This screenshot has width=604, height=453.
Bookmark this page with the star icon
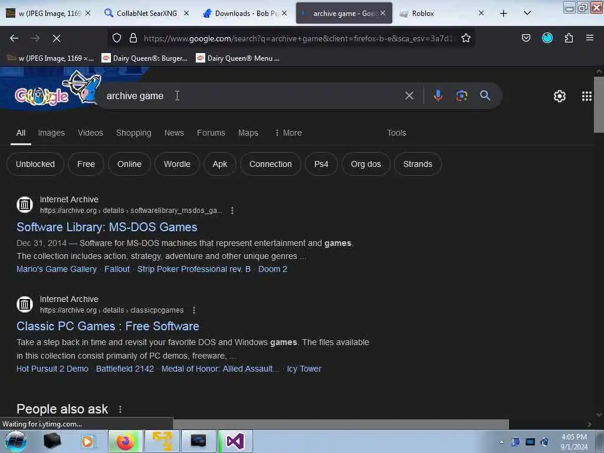coord(466,38)
